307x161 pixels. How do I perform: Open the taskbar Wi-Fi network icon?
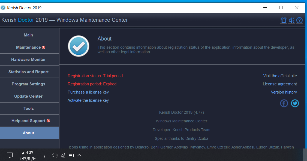(63, 155)
